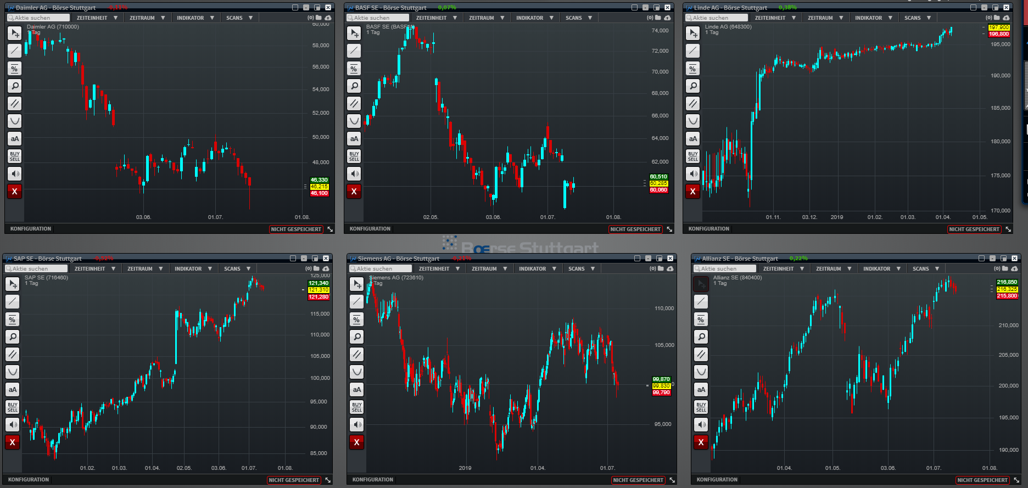1028x488 pixels.
Task: Select the curve/arc drawing tool in BASF SE chart
Action: pos(354,121)
